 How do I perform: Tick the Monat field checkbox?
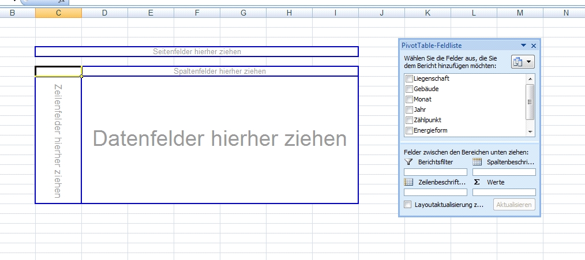[x=409, y=99]
